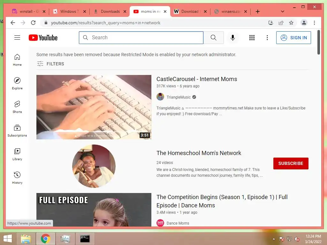Click the page vertical scrollbar thumb
The image size is (327, 245).
318,42
